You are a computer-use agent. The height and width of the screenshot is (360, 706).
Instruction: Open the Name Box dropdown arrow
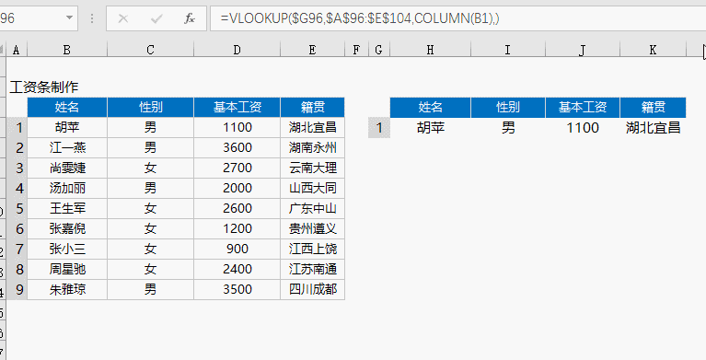[x=69, y=18]
